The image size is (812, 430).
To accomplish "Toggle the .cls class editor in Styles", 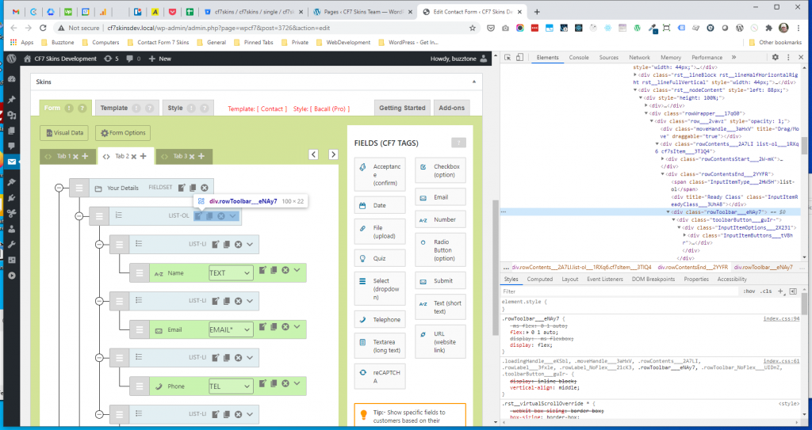I will 766,291.
